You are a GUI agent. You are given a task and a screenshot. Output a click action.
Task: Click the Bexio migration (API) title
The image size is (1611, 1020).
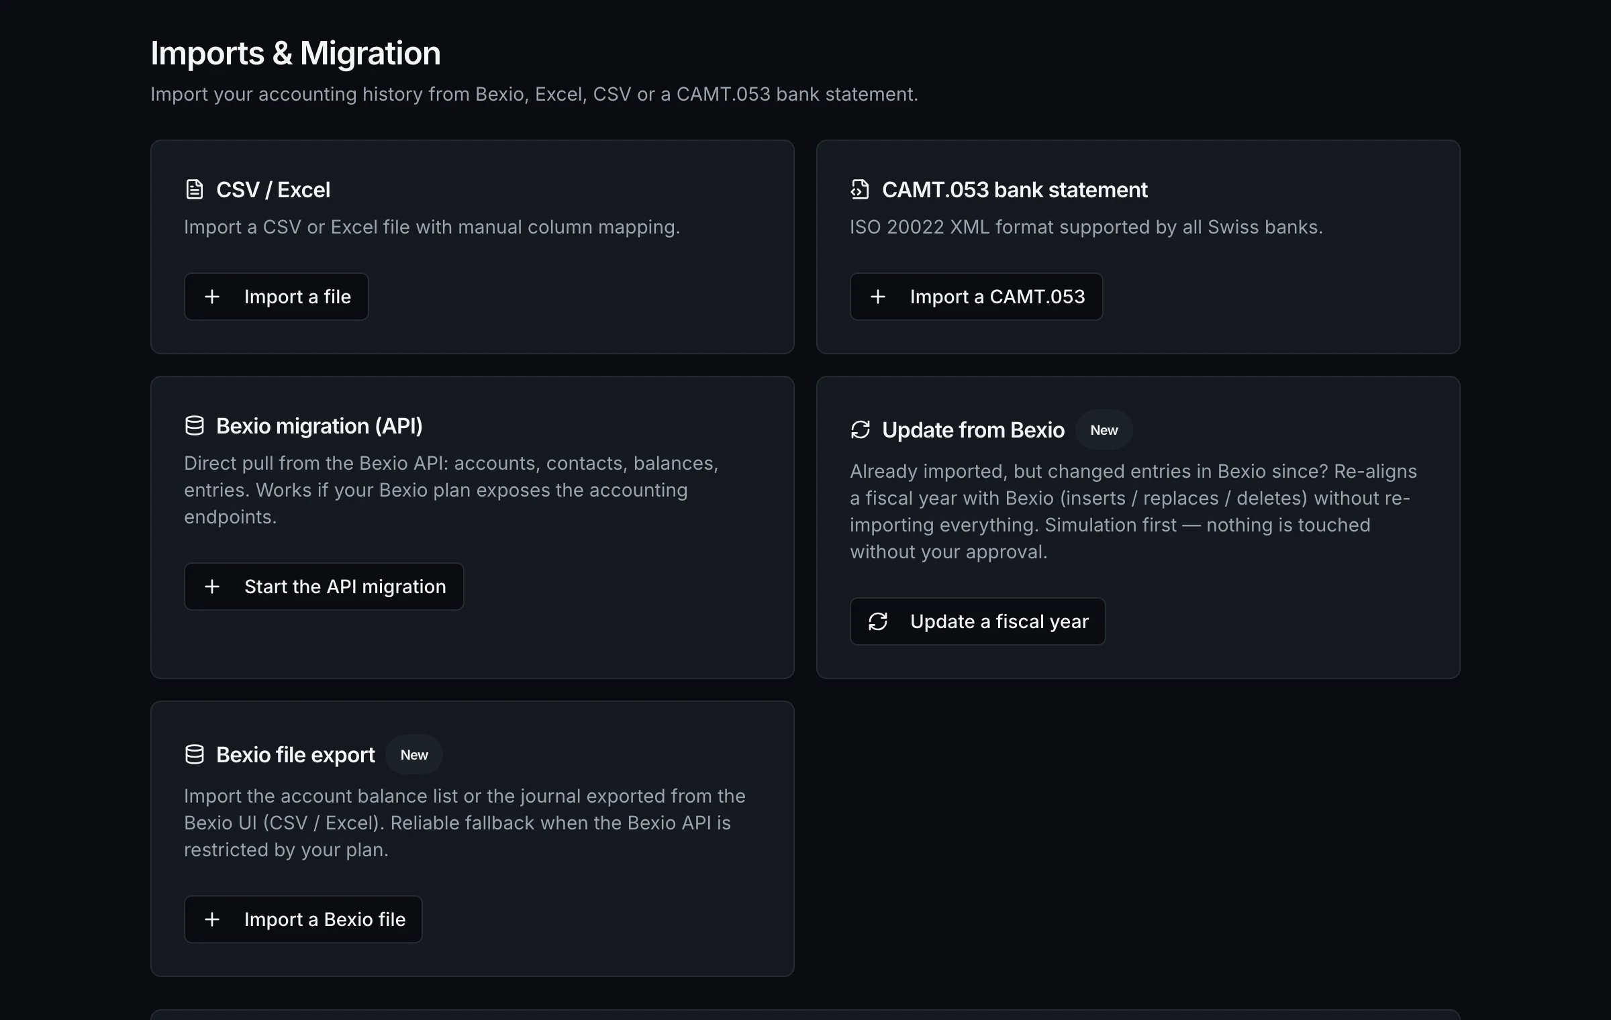pos(320,426)
